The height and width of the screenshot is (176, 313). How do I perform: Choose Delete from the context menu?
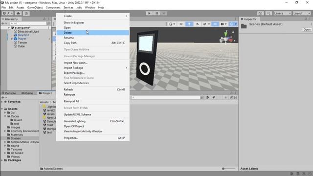tap(93, 33)
